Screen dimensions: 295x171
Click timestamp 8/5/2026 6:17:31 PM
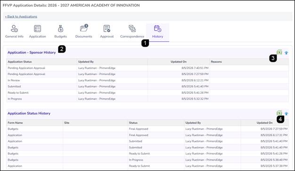tap(274, 135)
